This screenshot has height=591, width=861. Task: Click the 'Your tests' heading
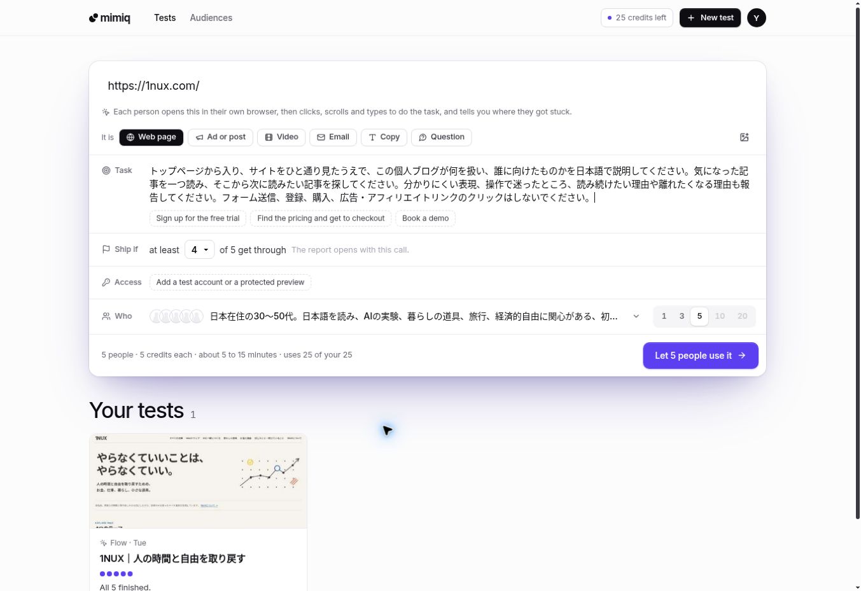[x=137, y=411]
